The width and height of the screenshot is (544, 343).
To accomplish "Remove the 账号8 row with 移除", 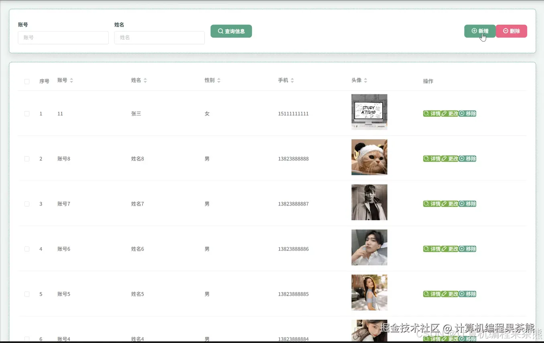I will coord(467,158).
